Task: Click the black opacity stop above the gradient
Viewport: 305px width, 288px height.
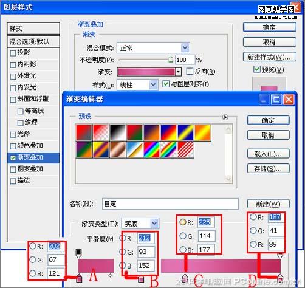Action: [x=78, y=253]
